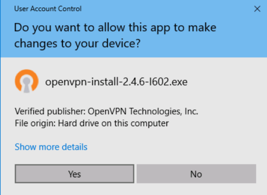Image resolution: width=267 pixels, height=195 pixels.
Task: Click Yes to allow the app
Action: point(75,174)
